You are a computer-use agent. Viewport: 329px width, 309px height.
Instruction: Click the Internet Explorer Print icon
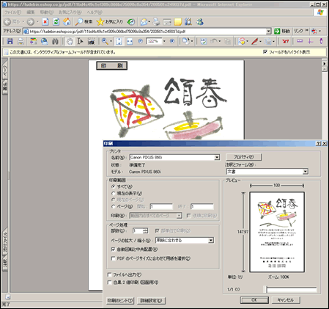coord(156,22)
